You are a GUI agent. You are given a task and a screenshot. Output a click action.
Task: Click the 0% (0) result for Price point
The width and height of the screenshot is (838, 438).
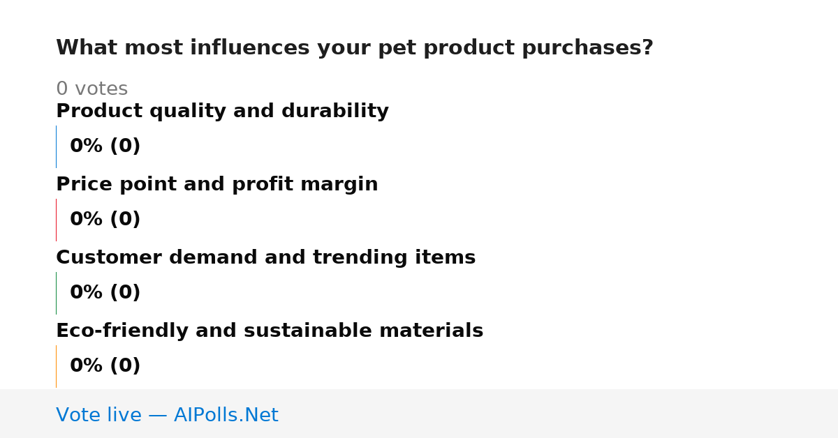[105, 220]
